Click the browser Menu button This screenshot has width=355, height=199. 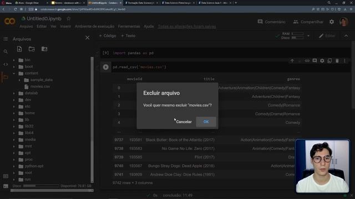(x=7, y=3)
